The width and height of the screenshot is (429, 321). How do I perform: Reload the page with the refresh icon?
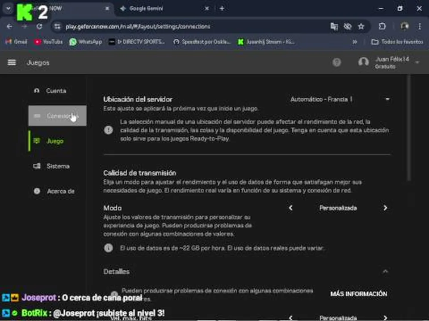pyautogui.click(x=39, y=26)
